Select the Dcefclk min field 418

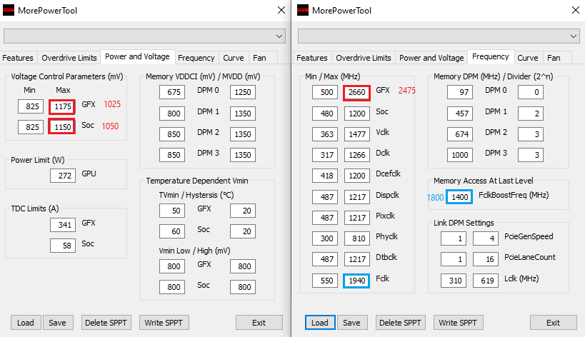click(325, 176)
